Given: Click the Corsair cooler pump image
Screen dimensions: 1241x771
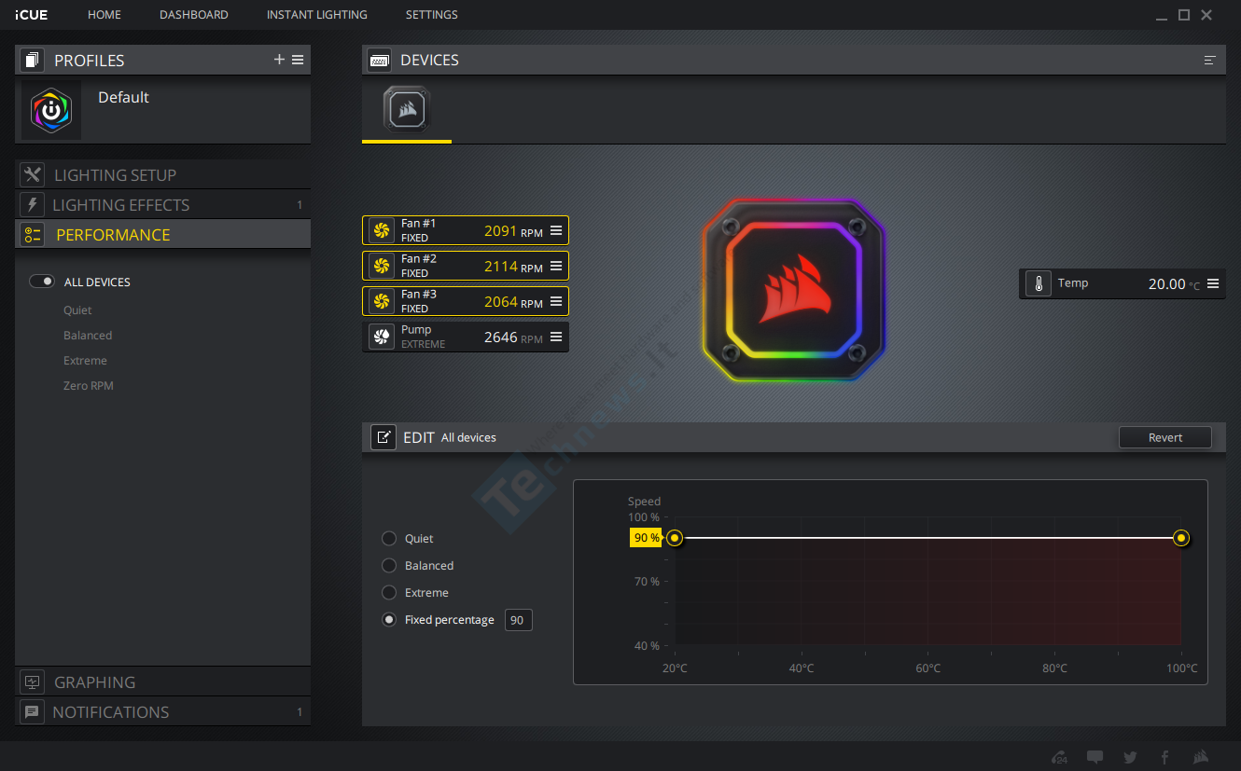Looking at the screenshot, I should point(794,290).
